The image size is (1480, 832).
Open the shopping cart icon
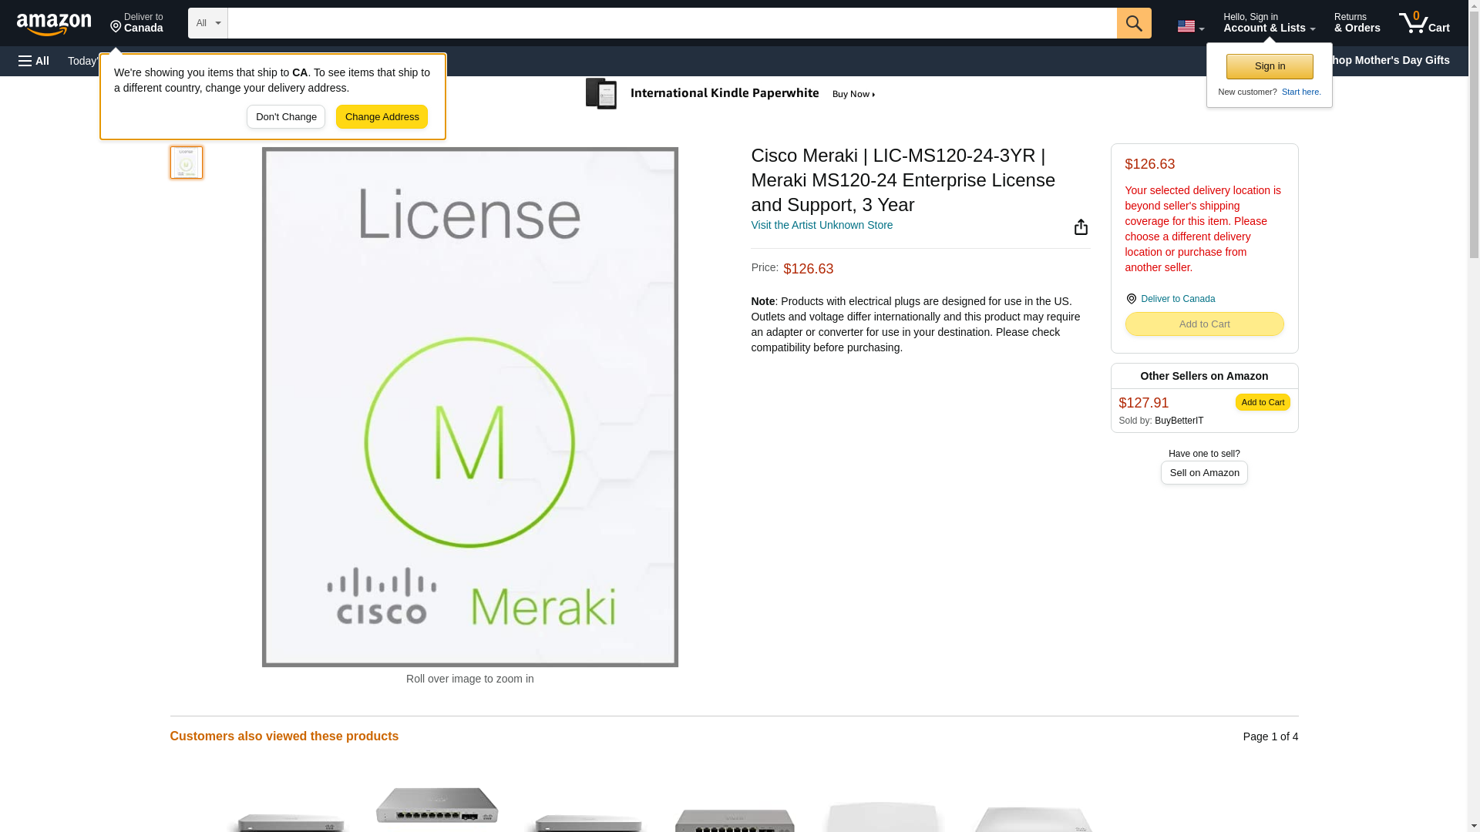point(1423,23)
